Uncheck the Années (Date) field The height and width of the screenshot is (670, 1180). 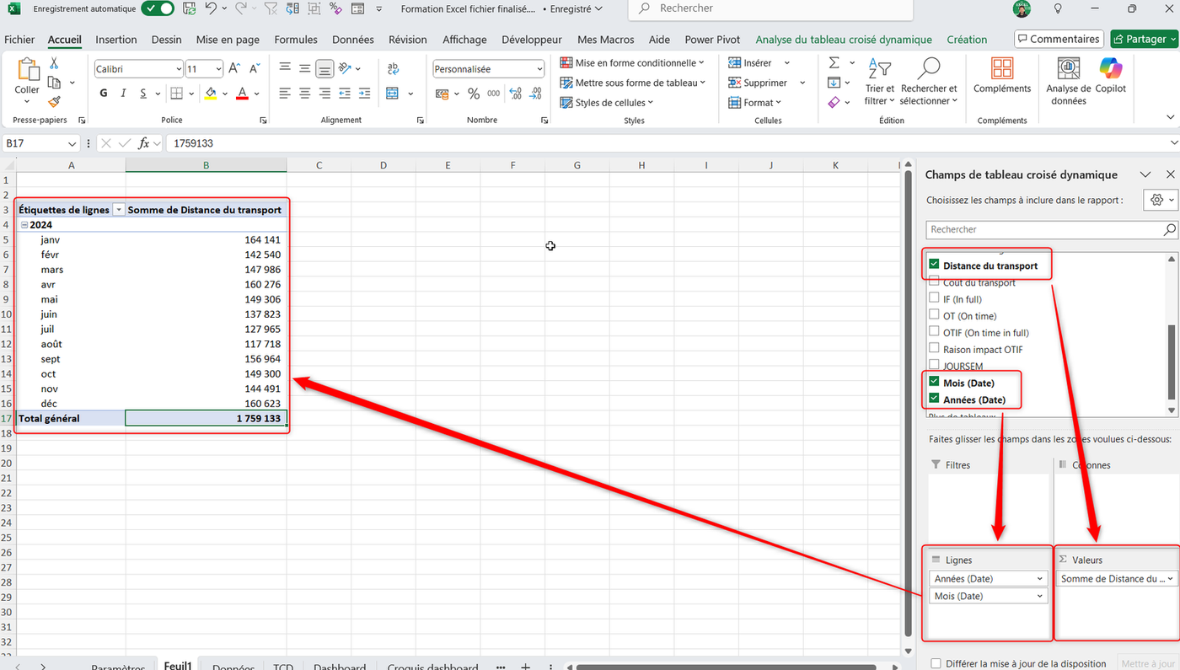934,399
